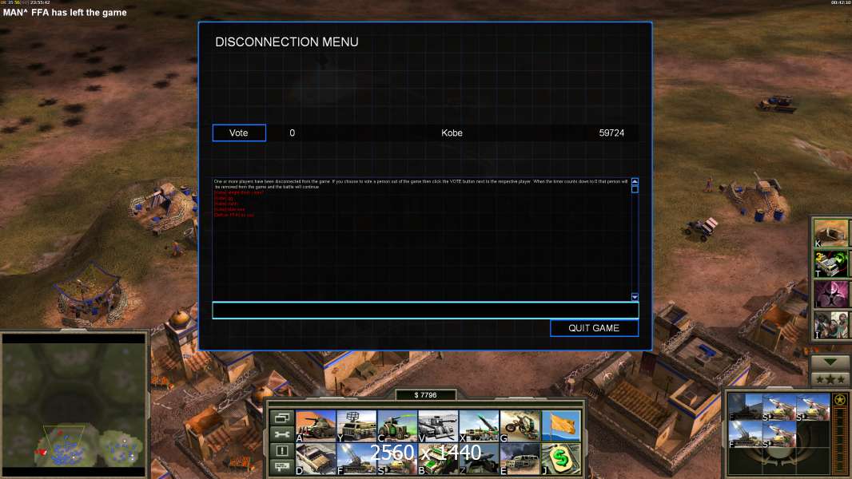Image resolution: width=852 pixels, height=479 pixels.
Task: Click the message log scrollbar thumb
Action: click(635, 188)
